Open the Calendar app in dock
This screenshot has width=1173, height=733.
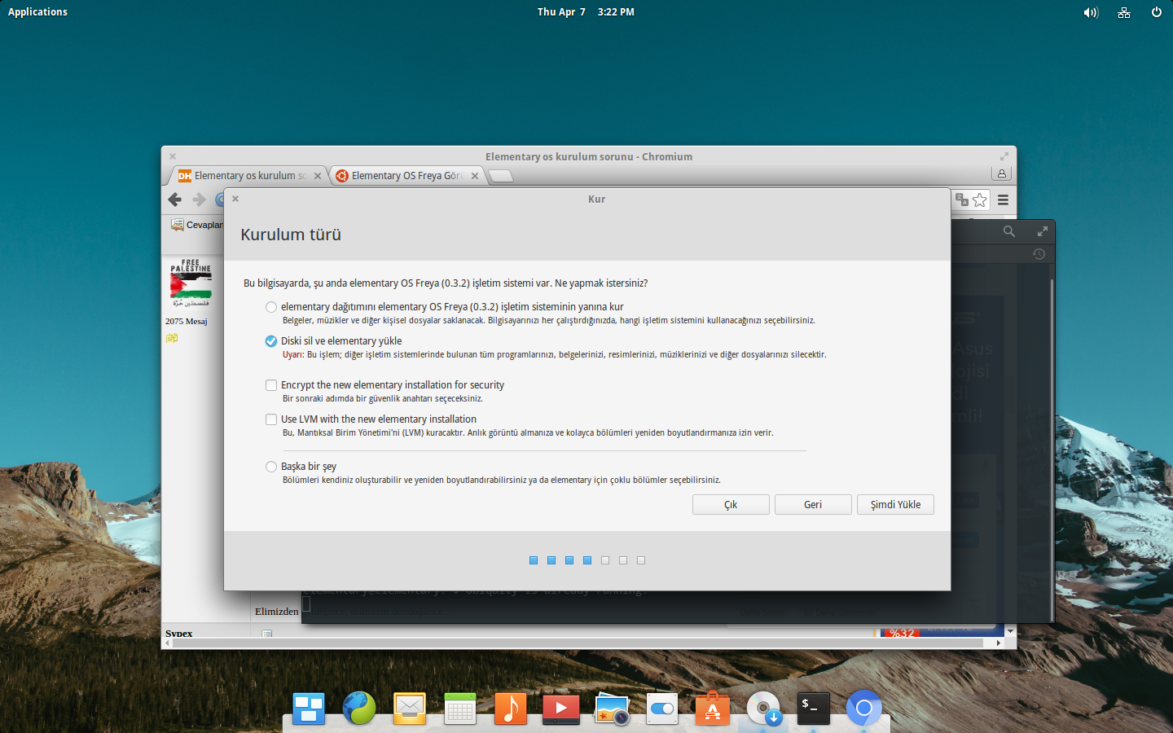(x=460, y=709)
